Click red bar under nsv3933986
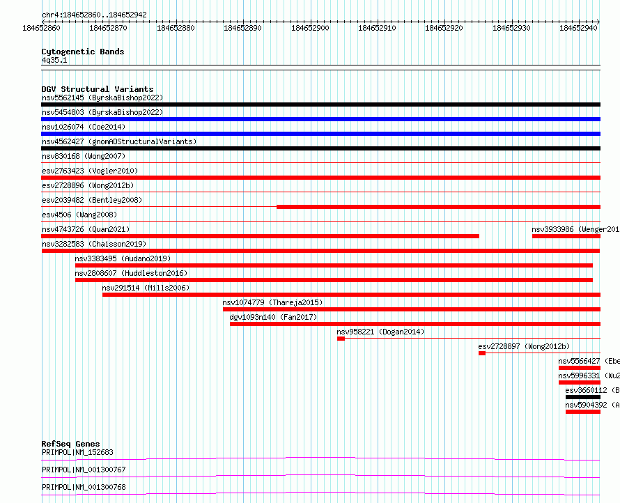 566,236
